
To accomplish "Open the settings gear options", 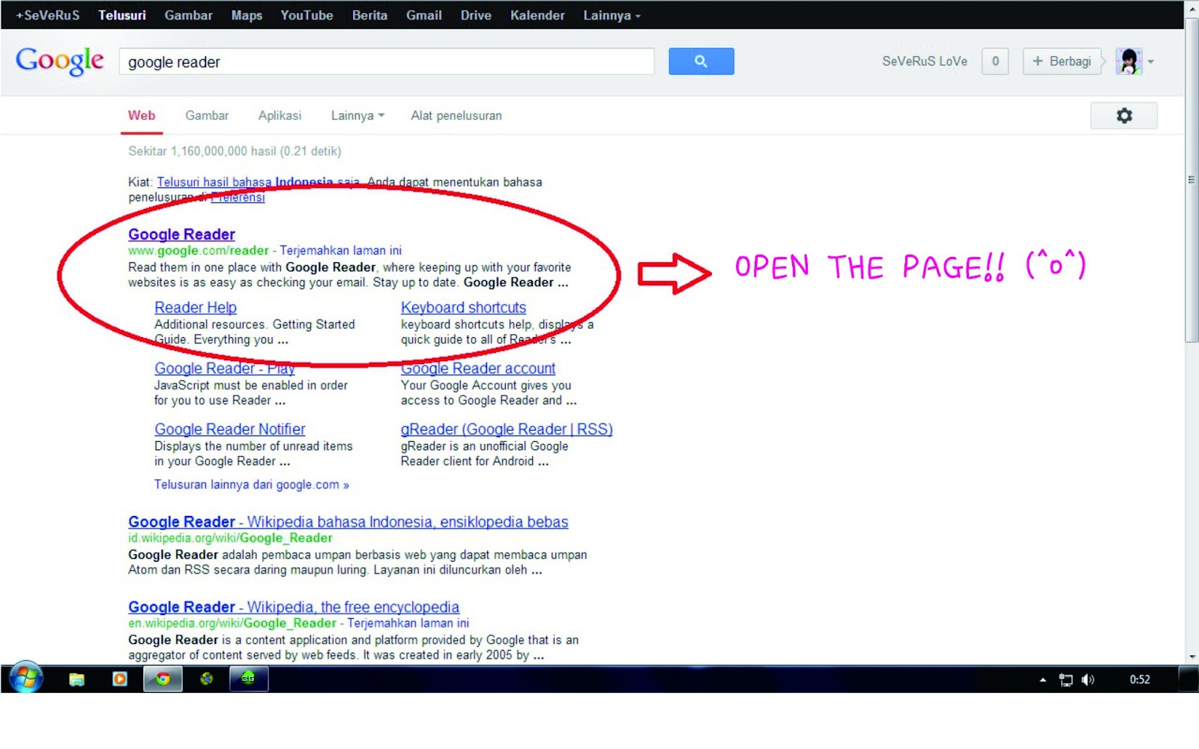I will 1124,115.
